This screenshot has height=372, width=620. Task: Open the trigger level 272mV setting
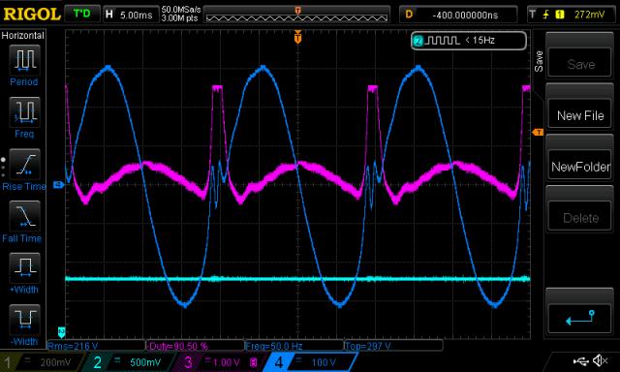point(572,15)
